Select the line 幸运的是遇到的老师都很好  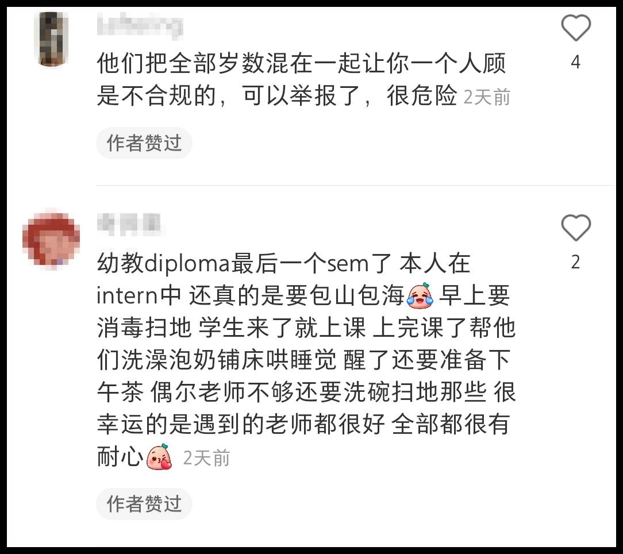[x=241, y=425]
